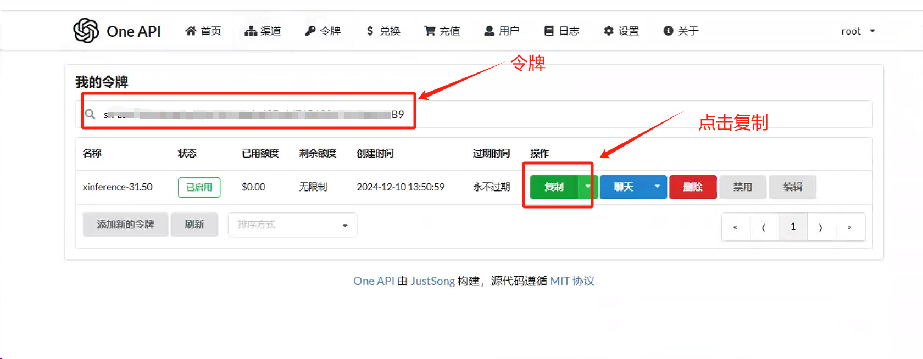This screenshot has width=923, height=359.
Task: Go to the 渠道 channels page
Action: (x=263, y=31)
